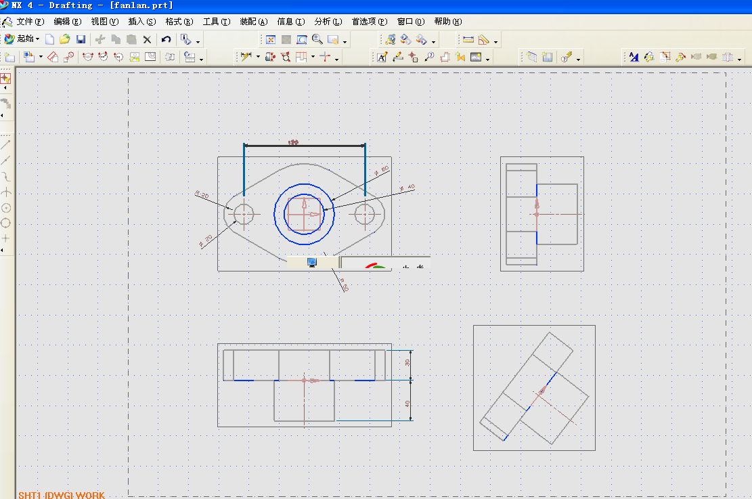Click the Fit view icon
This screenshot has width=752, height=499.
(271, 40)
